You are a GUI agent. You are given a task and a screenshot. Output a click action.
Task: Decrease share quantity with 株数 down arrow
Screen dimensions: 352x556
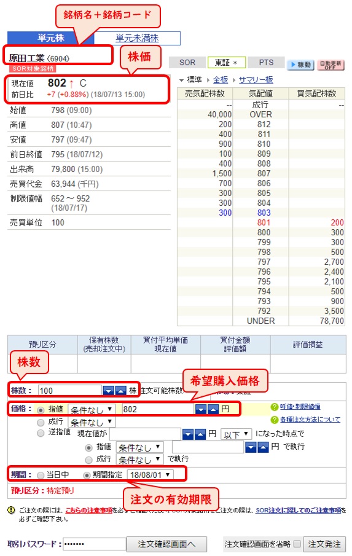[108, 391]
